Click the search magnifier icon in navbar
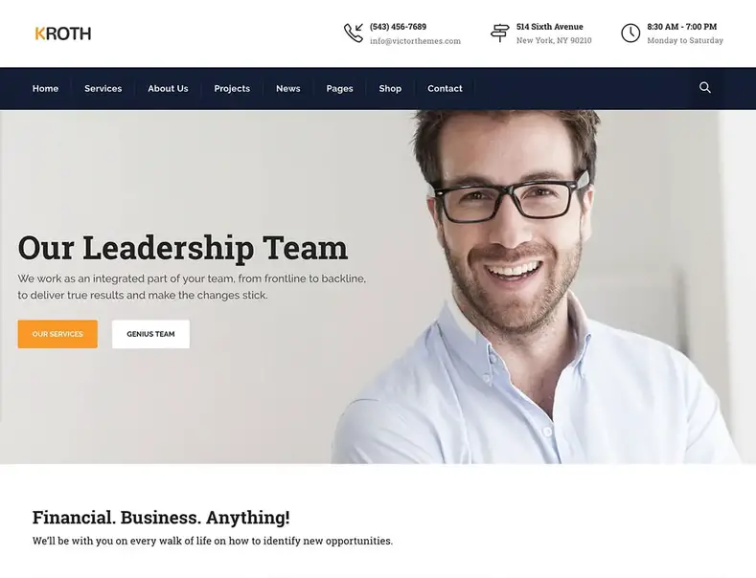The width and height of the screenshot is (756, 578). click(x=705, y=88)
